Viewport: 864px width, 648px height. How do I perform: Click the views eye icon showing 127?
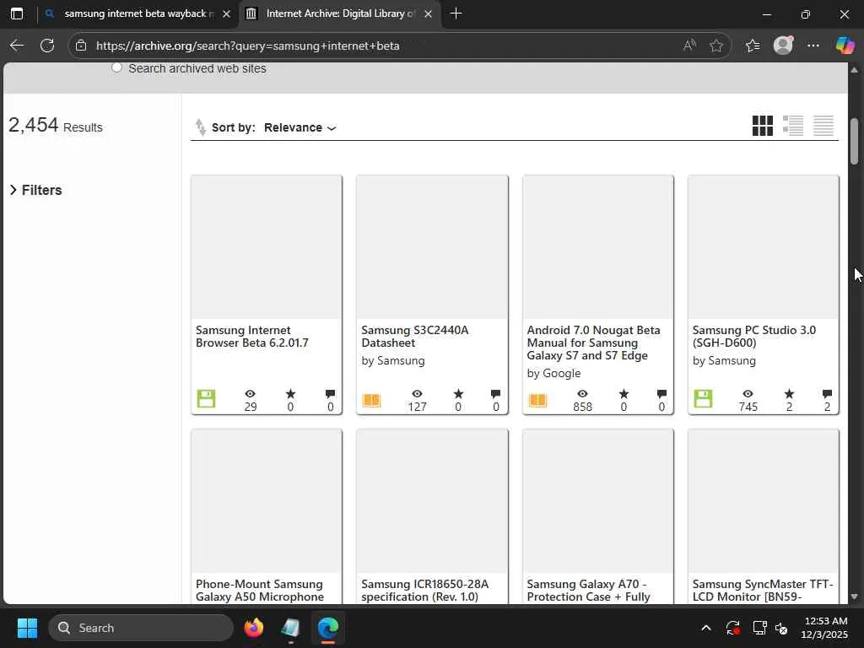tap(417, 393)
